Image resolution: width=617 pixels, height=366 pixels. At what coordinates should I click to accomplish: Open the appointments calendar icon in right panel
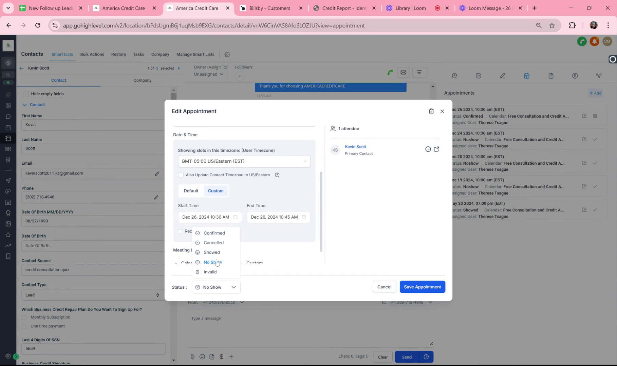526,76
